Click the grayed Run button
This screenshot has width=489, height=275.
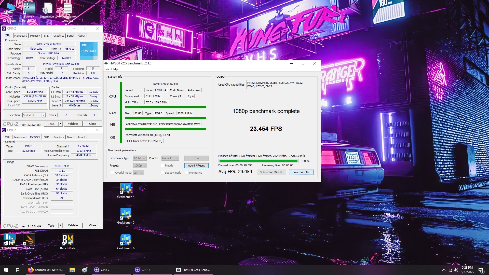click(x=196, y=158)
